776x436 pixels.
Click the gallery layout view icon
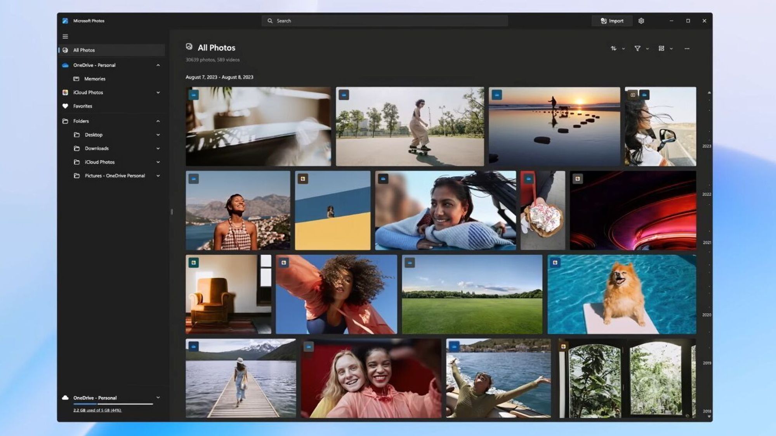coord(661,48)
